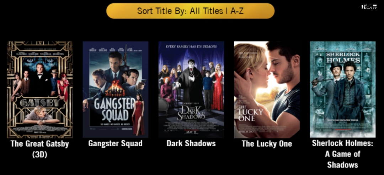Switch the "A-Z" sort order option
This screenshot has width=384, height=175.
237,11
